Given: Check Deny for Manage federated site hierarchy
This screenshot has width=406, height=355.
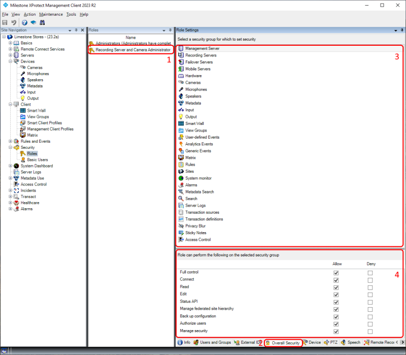Looking at the screenshot, I should click(x=370, y=309).
